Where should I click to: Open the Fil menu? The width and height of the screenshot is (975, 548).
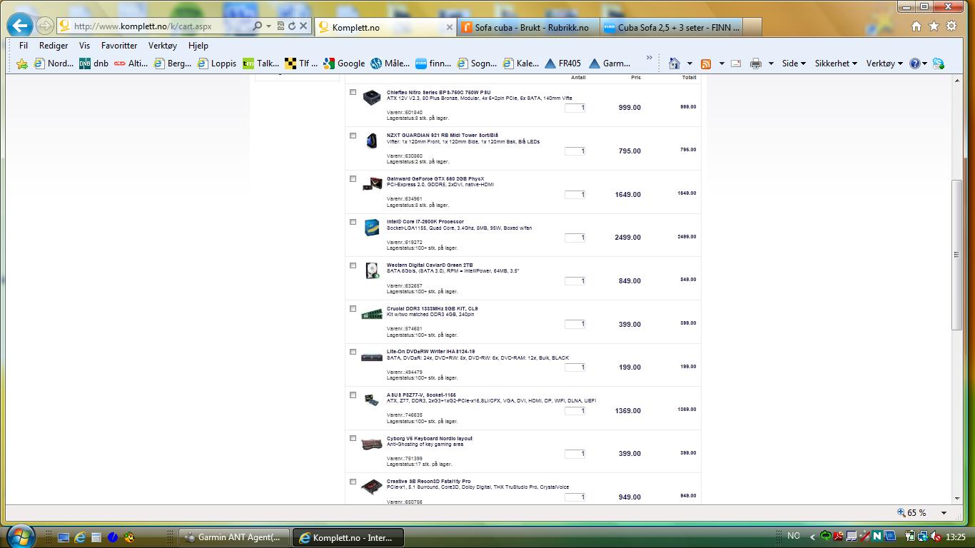point(24,45)
